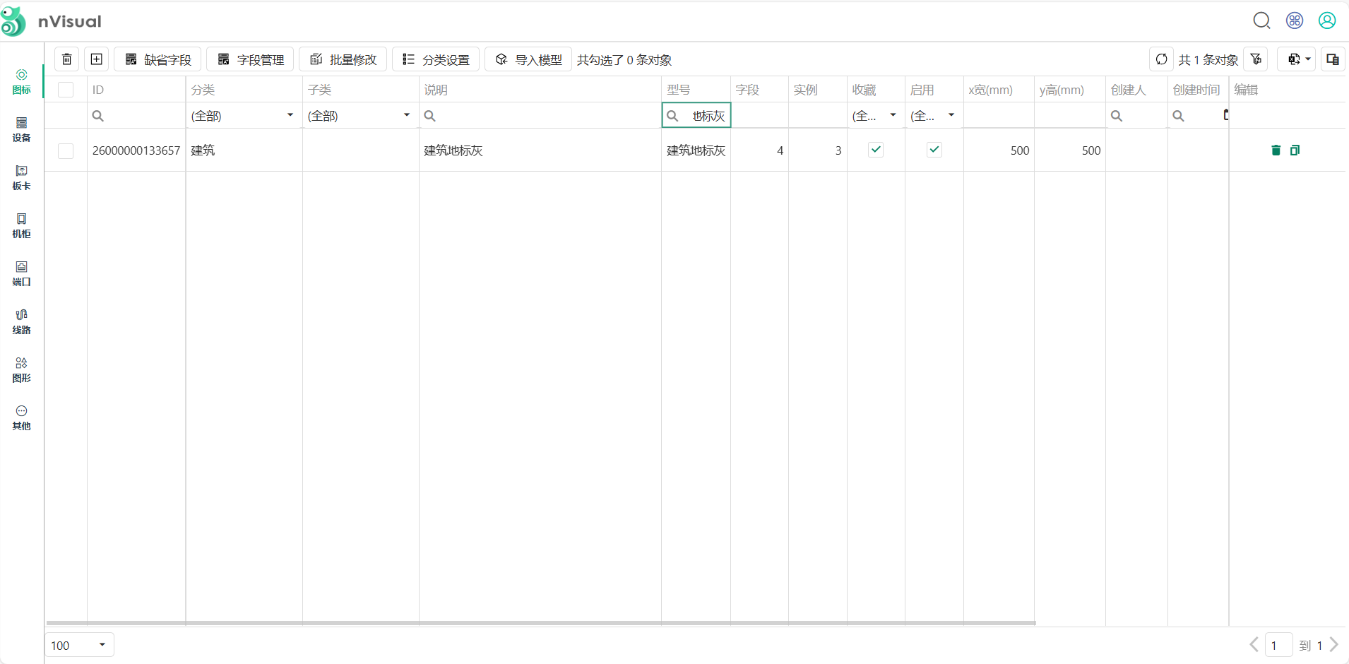Screen dimensions: 1349x664
Task: Click the horizontal scrollbar under the table
Action: point(541,623)
